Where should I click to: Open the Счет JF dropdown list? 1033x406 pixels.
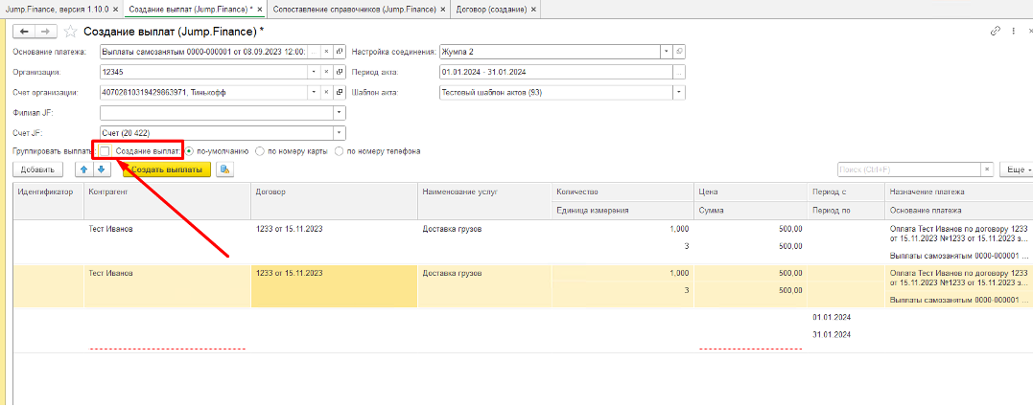tap(339, 132)
